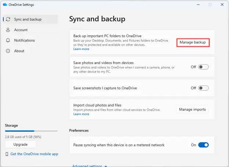
Task: Close the OneDrive Settings window
Action: (222, 4)
